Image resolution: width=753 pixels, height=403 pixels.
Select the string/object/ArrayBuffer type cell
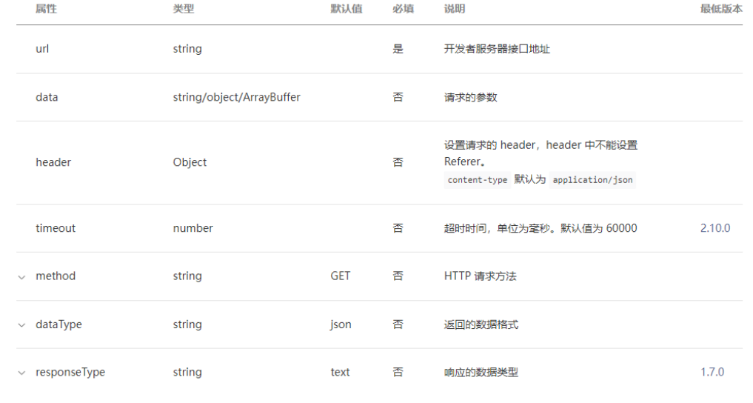click(237, 97)
